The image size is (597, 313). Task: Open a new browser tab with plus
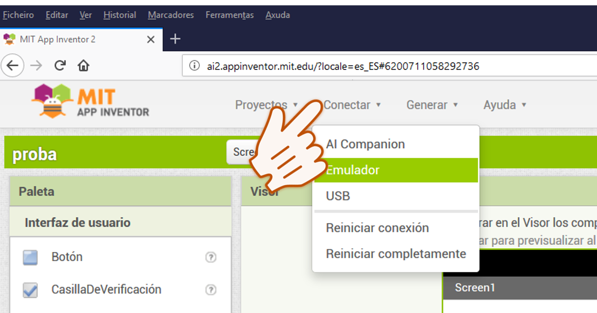[x=176, y=39]
